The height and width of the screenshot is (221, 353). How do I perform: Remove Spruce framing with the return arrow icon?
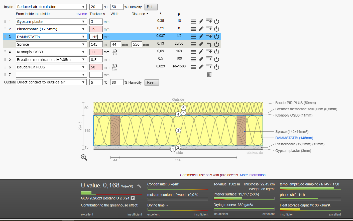click(209, 44)
